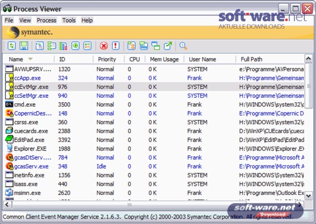Screen dimensions: 316x224
Task: Click the magnifier find window toolbar icon
Action: point(183,46)
